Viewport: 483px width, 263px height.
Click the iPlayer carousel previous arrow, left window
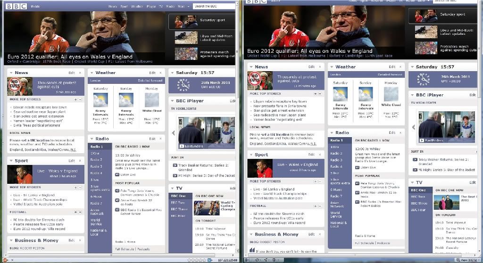pyautogui.click(x=173, y=133)
